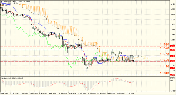Click the 18 Dec 2014 date label
The height and width of the screenshot is (95, 176).
[4, 93]
